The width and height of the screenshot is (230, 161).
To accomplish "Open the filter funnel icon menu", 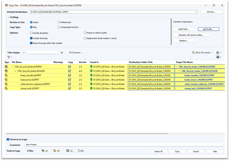I will point(10,57).
